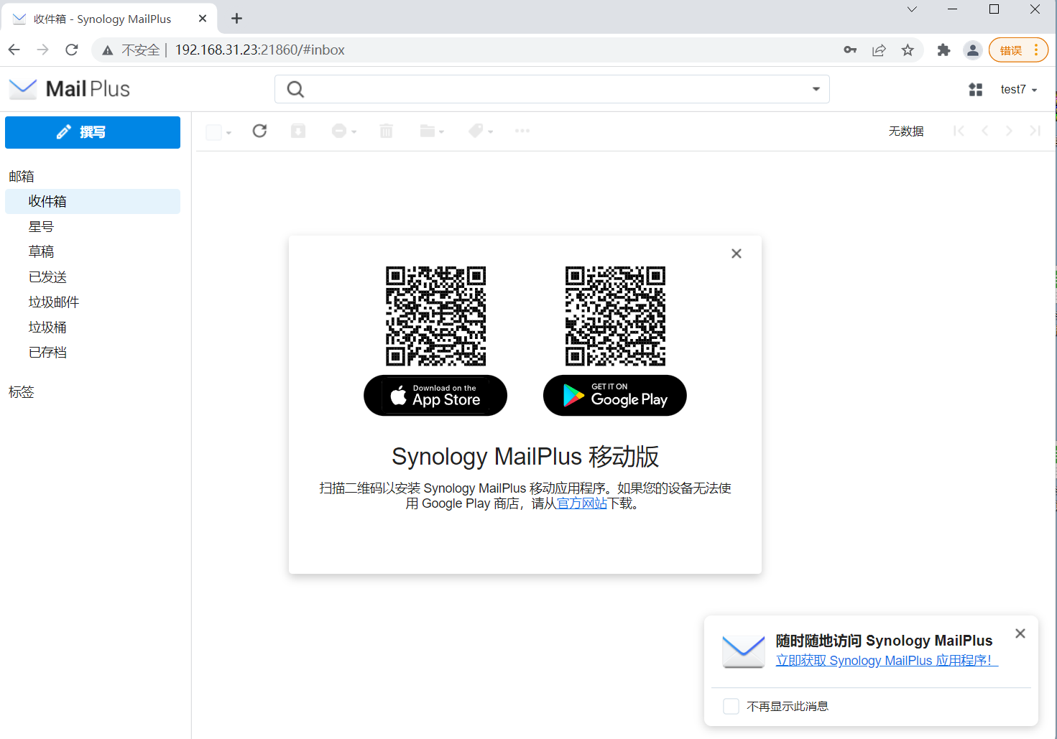Close the mobile app QR dialog
This screenshot has width=1057, height=739.
[x=737, y=254]
